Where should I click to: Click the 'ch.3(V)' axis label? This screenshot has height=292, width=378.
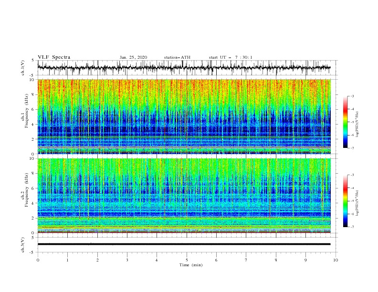[23, 245]
